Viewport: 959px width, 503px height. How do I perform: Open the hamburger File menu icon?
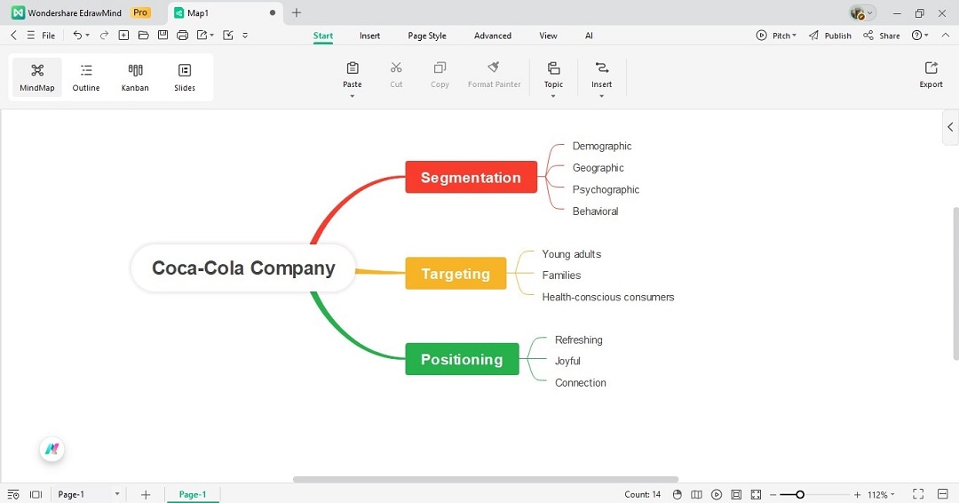[30, 36]
